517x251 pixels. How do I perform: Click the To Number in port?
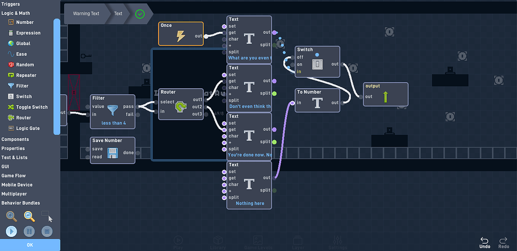pos(292,103)
